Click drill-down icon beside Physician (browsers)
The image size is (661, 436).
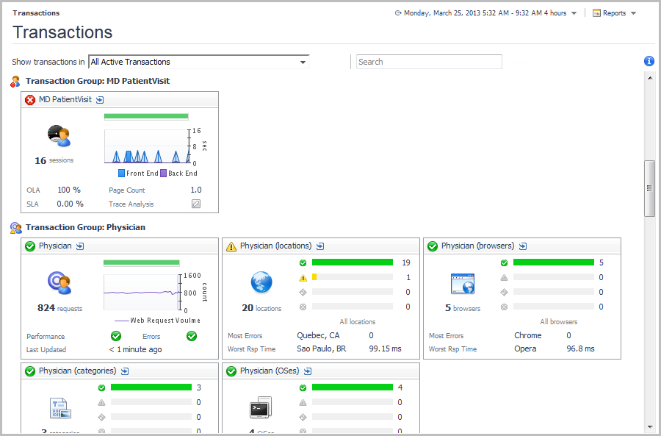pyautogui.click(x=523, y=246)
